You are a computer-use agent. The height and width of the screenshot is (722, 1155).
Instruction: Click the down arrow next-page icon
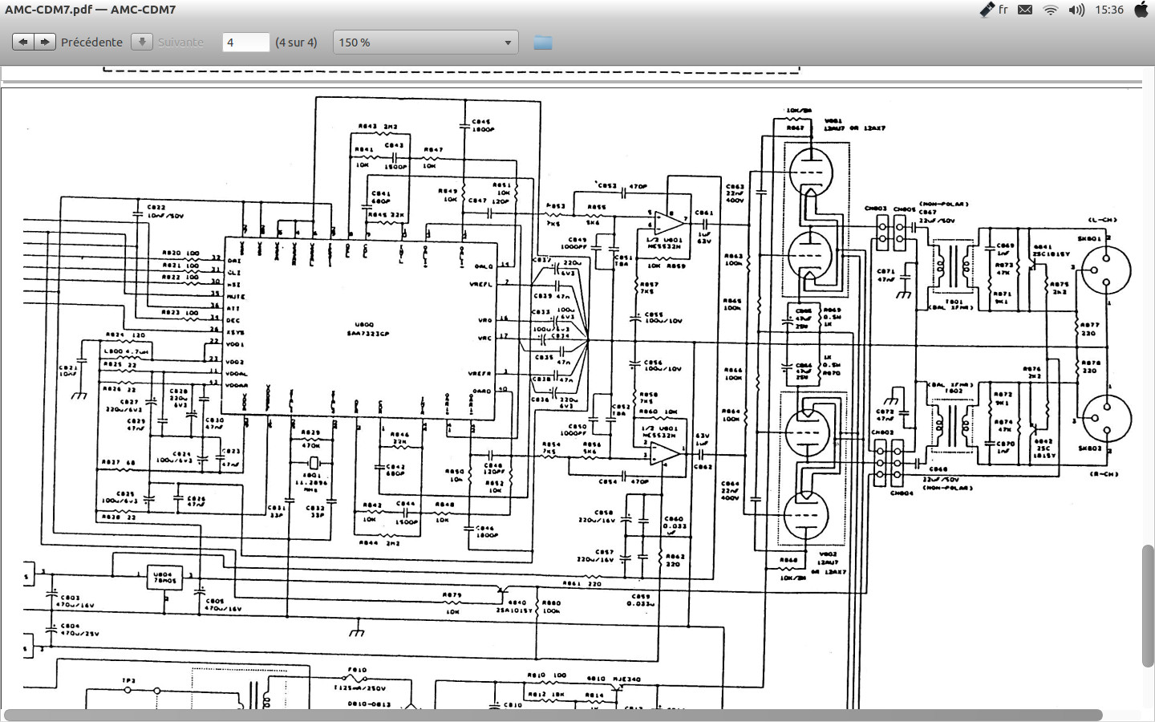tap(141, 42)
